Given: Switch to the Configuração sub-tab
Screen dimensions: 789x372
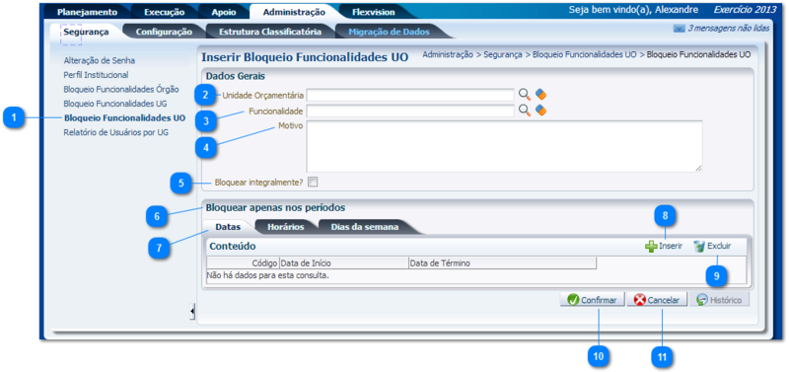Looking at the screenshot, I should pyautogui.click(x=164, y=32).
